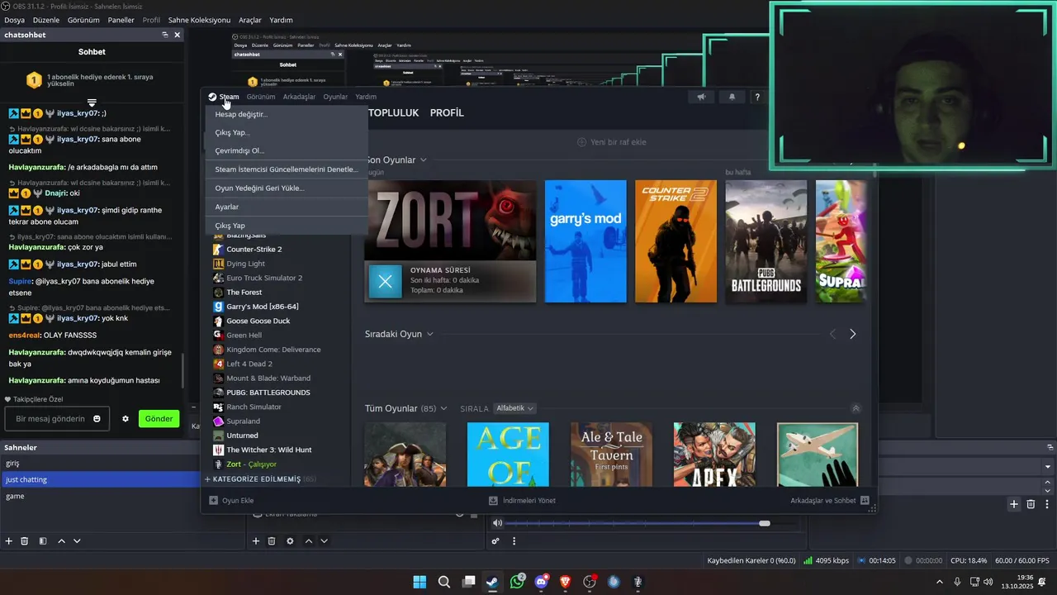The height and width of the screenshot is (595, 1057).
Task: Open Alfabetik sort dropdown
Action: (514, 408)
